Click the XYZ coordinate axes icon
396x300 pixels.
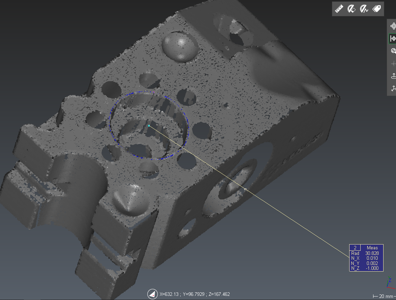pyautogui.click(x=393, y=89)
